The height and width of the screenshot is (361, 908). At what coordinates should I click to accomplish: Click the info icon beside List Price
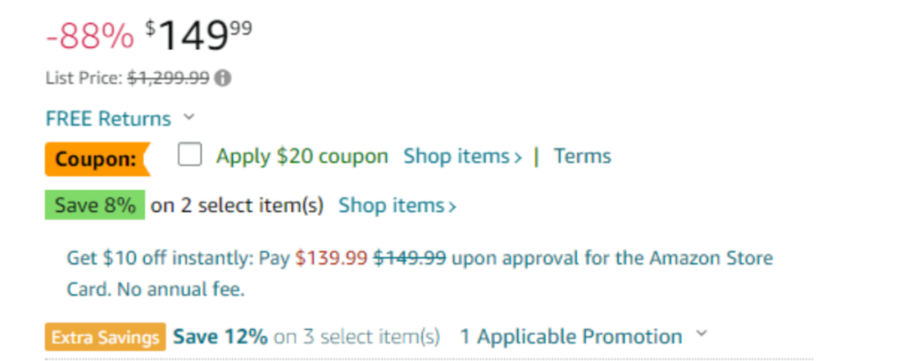pyautogui.click(x=223, y=78)
